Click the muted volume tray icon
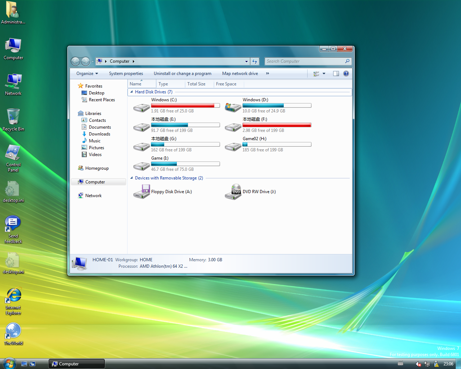 click(x=418, y=364)
